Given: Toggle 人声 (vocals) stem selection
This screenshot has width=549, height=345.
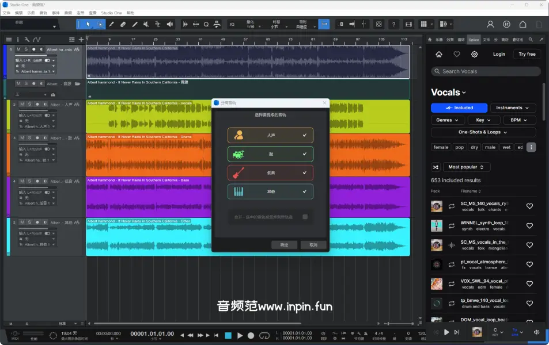Looking at the screenshot, I should coord(270,135).
